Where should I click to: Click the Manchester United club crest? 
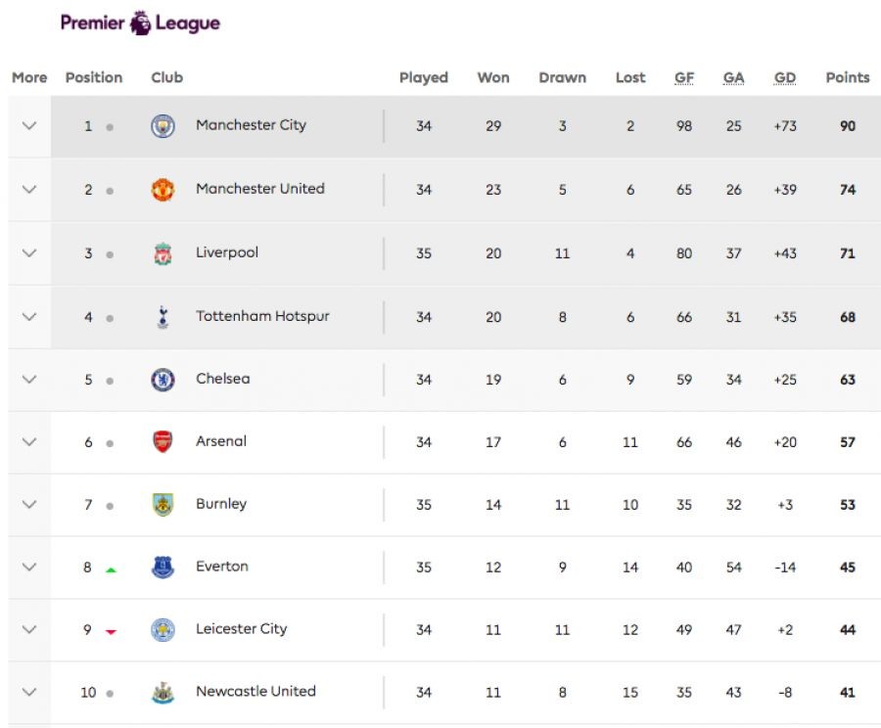click(162, 189)
